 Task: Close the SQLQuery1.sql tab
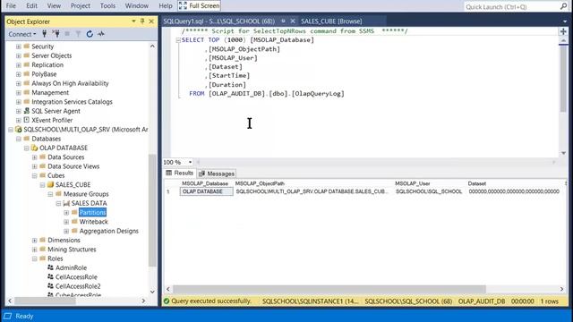tap(293, 21)
